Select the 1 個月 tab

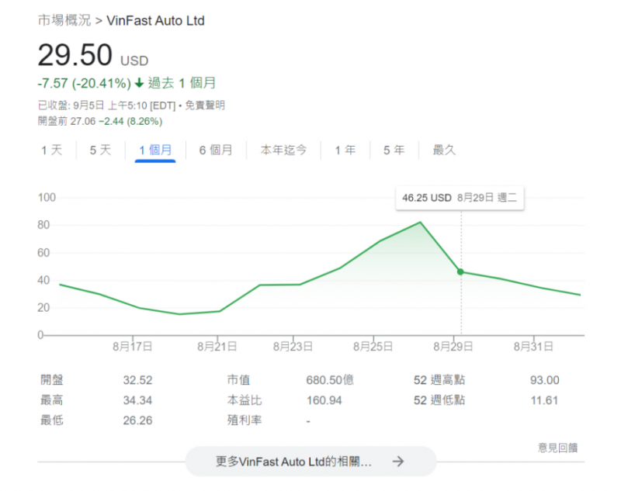point(155,150)
